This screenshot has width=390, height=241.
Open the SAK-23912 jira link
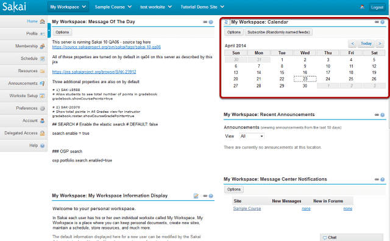click(x=94, y=72)
